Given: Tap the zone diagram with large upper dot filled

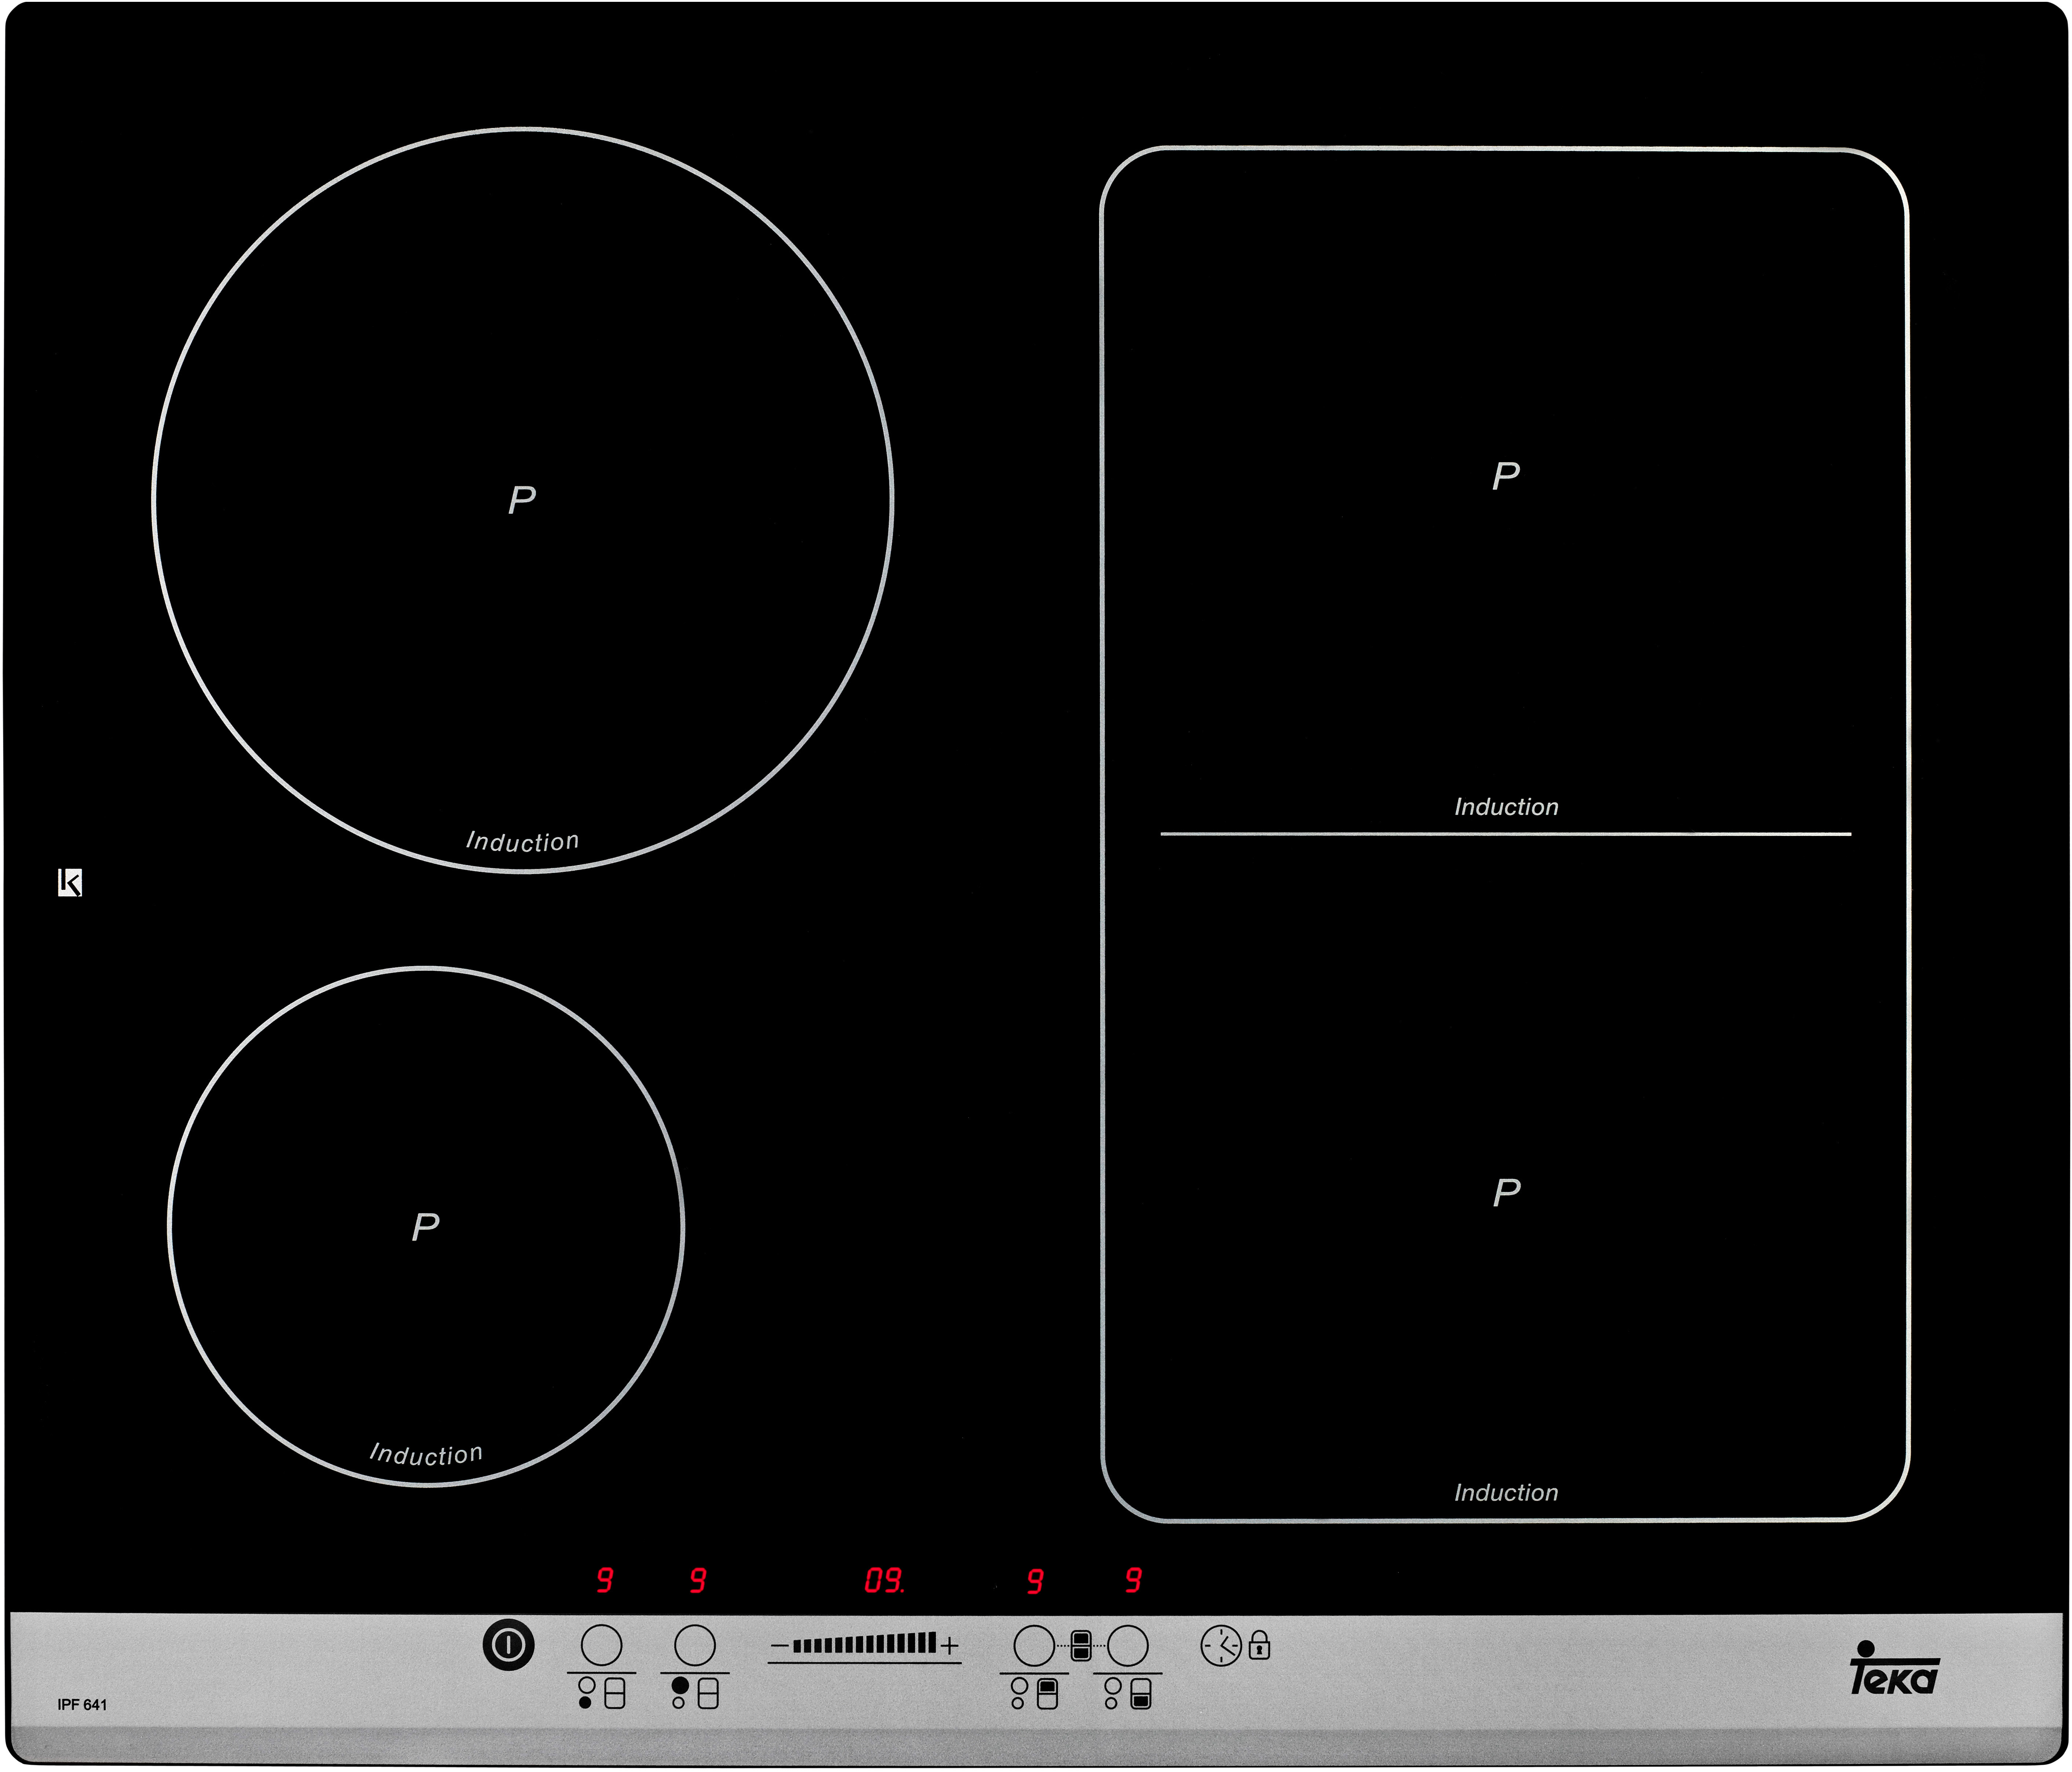Looking at the screenshot, I should point(695,1693).
